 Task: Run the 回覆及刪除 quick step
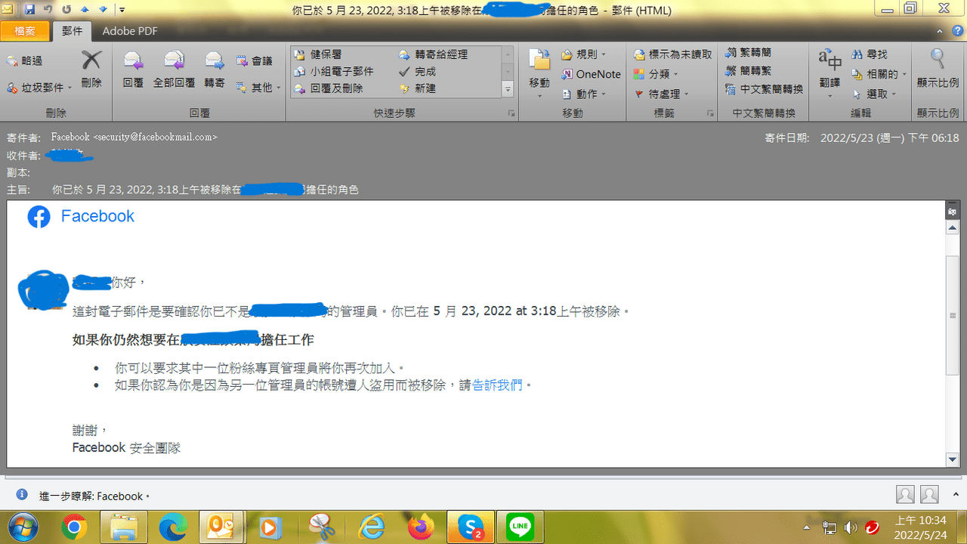(329, 88)
